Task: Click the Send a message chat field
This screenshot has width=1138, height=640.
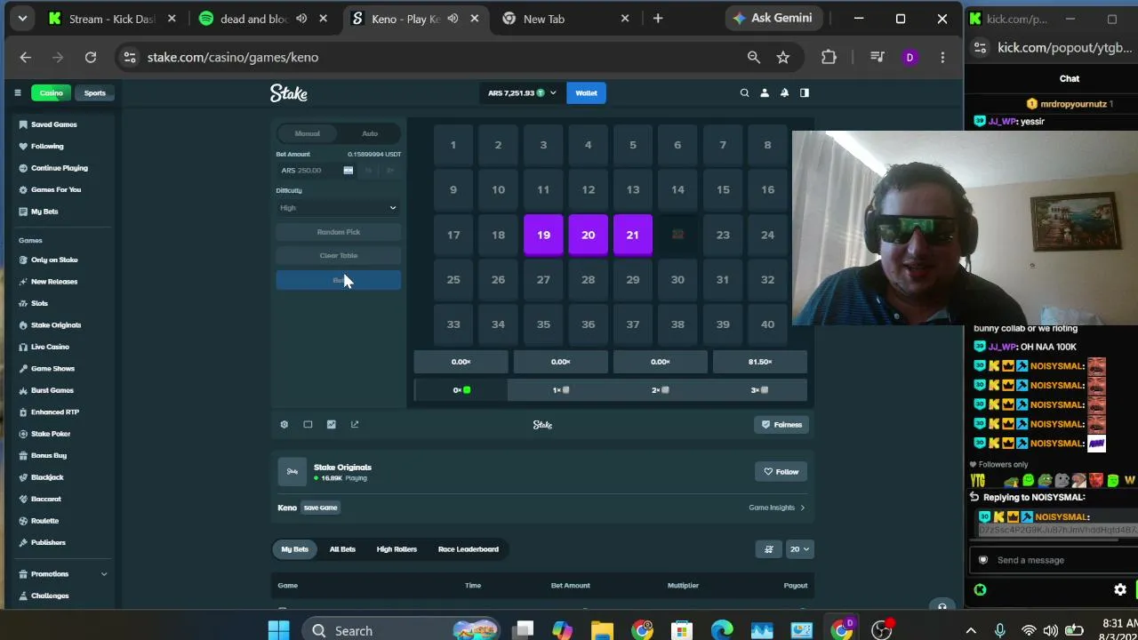Action: [x=1054, y=560]
